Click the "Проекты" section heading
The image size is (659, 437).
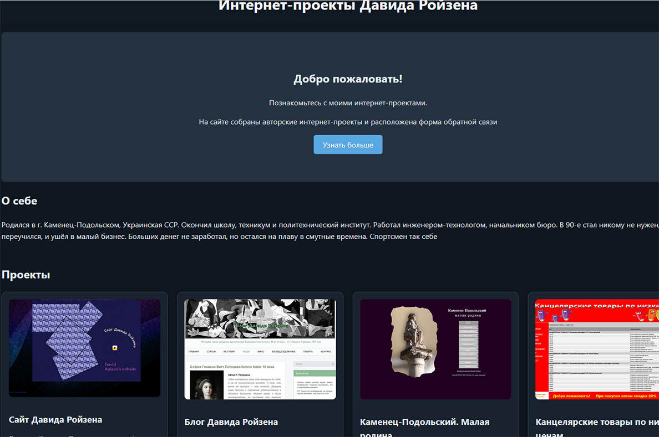[x=26, y=275]
